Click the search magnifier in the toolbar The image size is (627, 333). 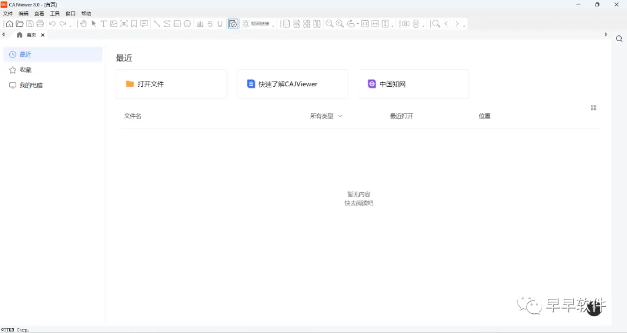point(436,24)
